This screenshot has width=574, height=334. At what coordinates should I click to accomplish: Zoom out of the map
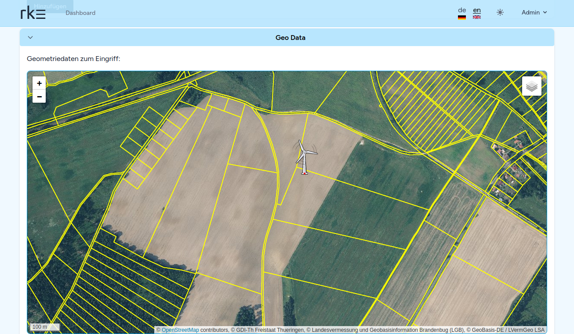pos(39,97)
